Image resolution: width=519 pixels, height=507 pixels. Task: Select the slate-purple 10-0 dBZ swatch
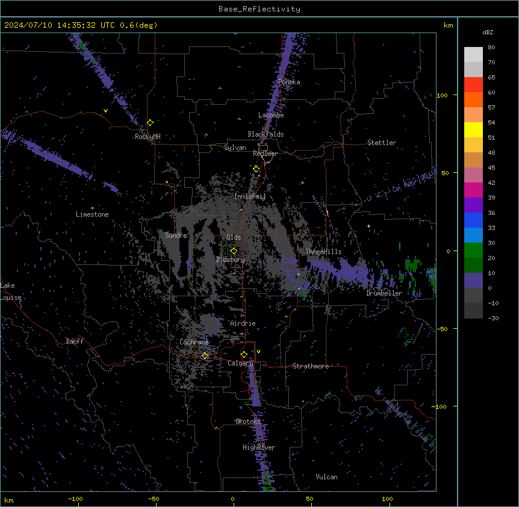pyautogui.click(x=473, y=281)
